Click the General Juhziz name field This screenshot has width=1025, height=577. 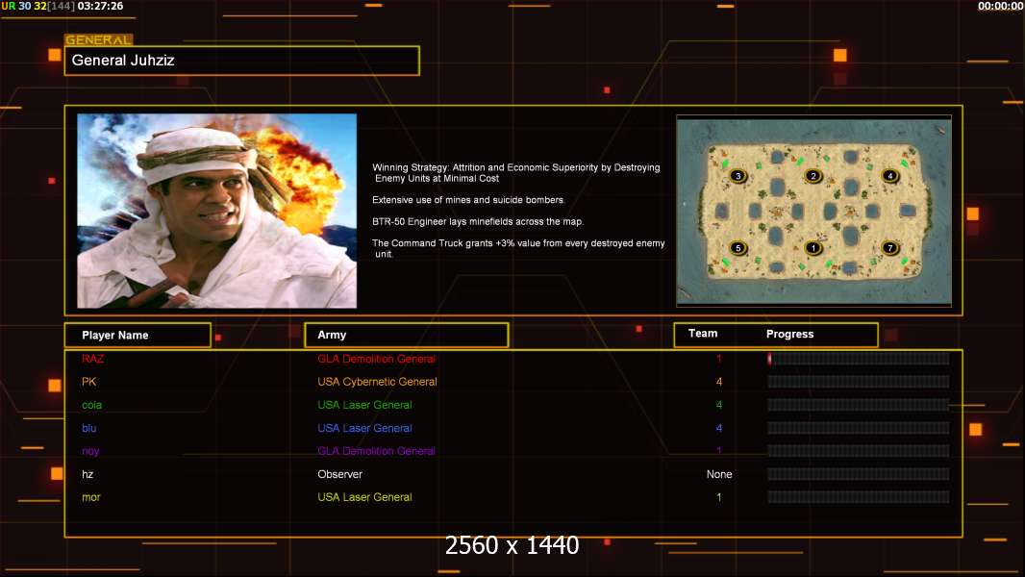(242, 61)
